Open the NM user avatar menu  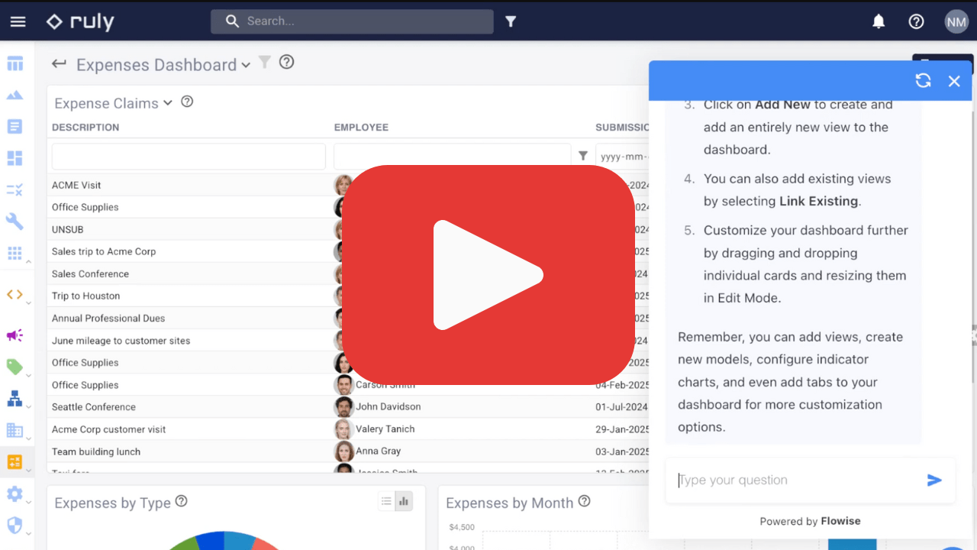coord(956,21)
